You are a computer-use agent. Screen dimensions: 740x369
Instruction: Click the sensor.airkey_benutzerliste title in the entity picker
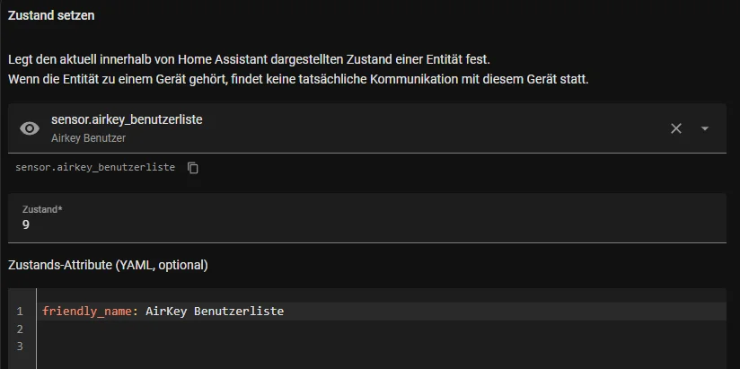(x=127, y=119)
